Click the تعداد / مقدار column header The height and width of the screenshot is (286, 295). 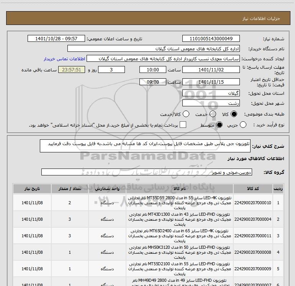70,188
